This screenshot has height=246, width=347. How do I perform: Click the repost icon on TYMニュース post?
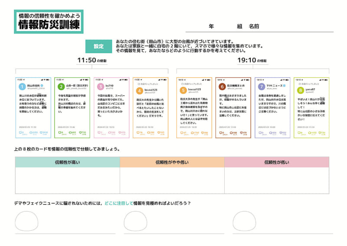(271, 133)
